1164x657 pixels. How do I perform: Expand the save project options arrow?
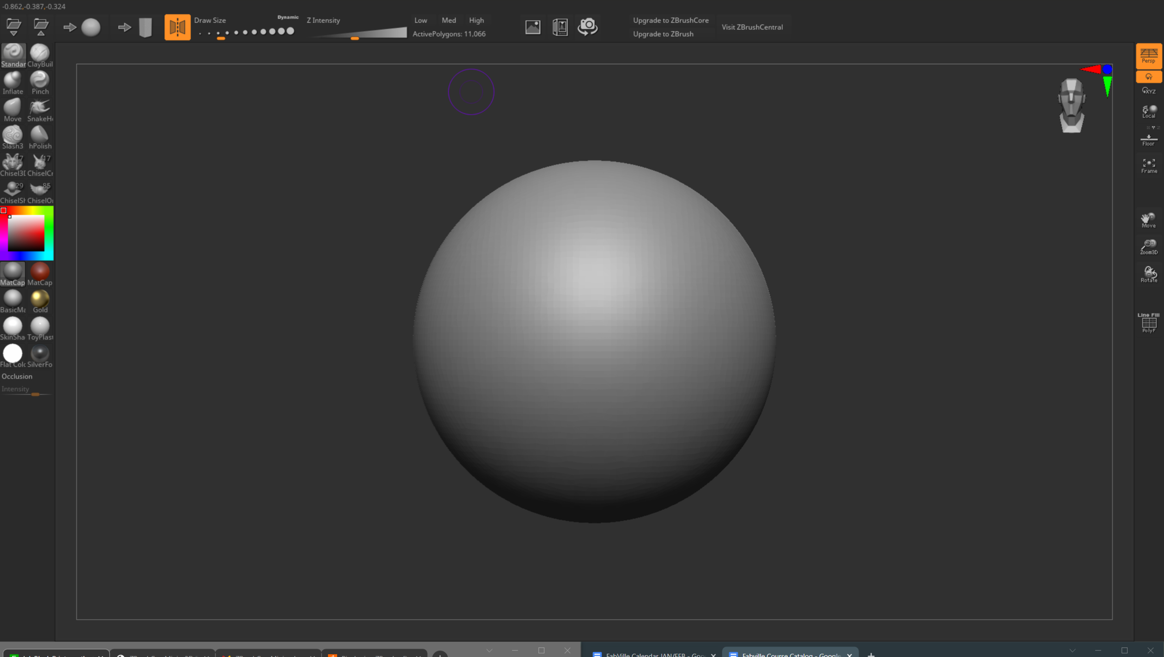coord(41,34)
